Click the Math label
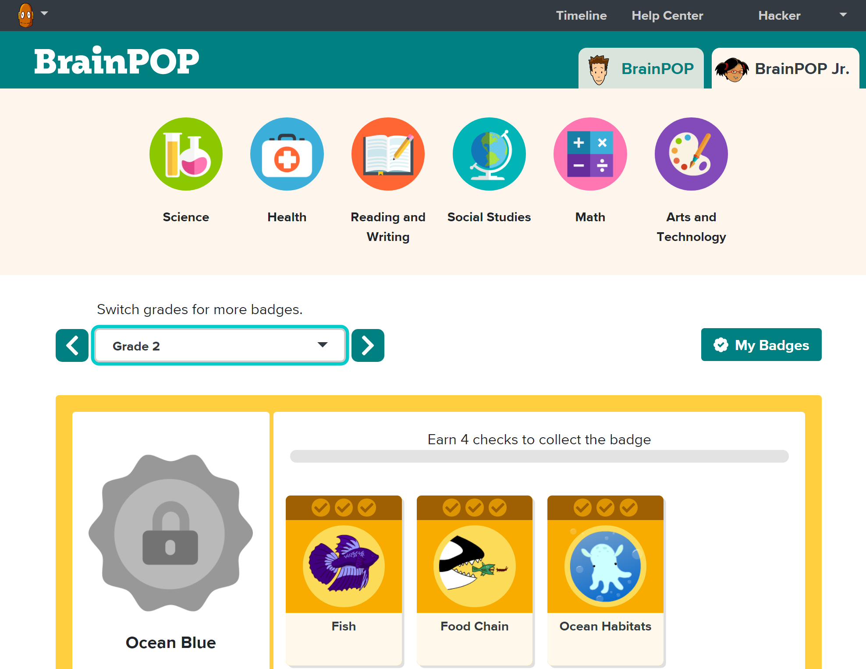 [x=590, y=217]
